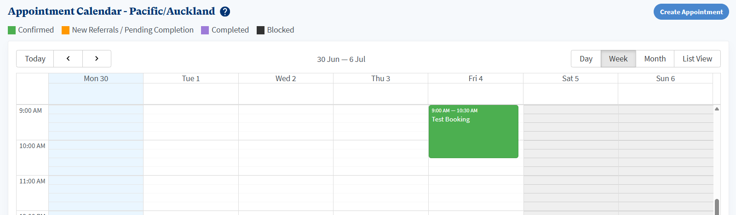Screen dimensions: 736x215
Task: Click the Sun 6 column header
Action: coord(666,78)
